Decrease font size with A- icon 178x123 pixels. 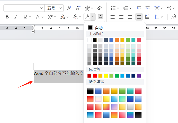[78, 8]
